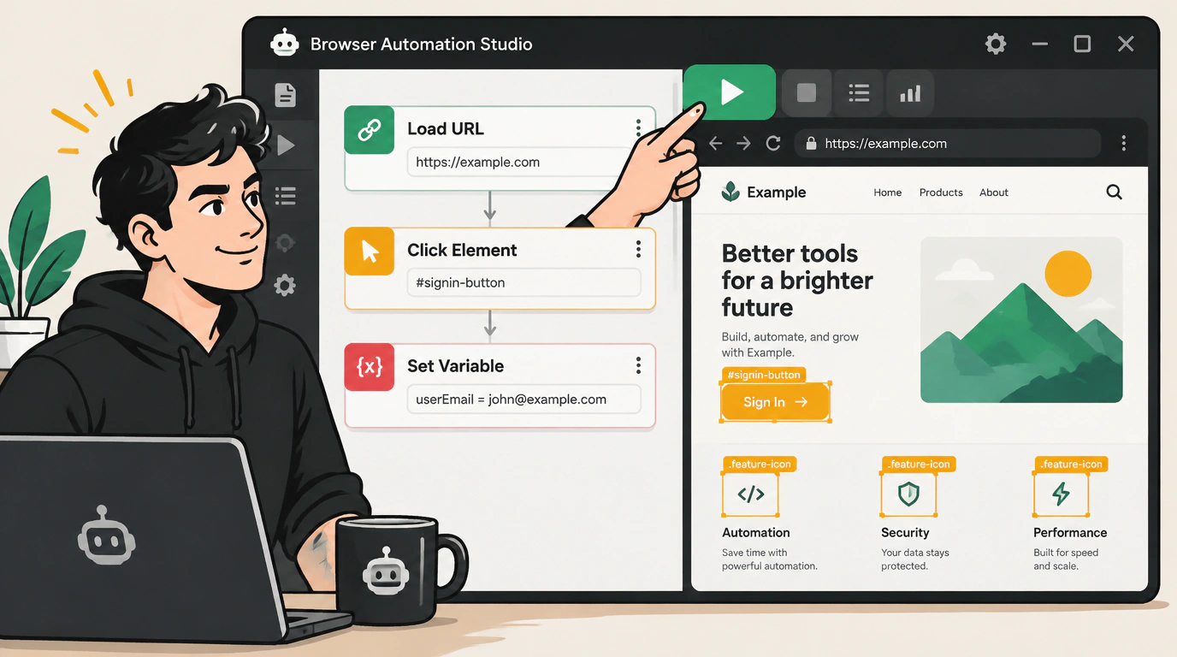Open the bar chart statistics icon
The image size is (1177, 657).
point(910,92)
